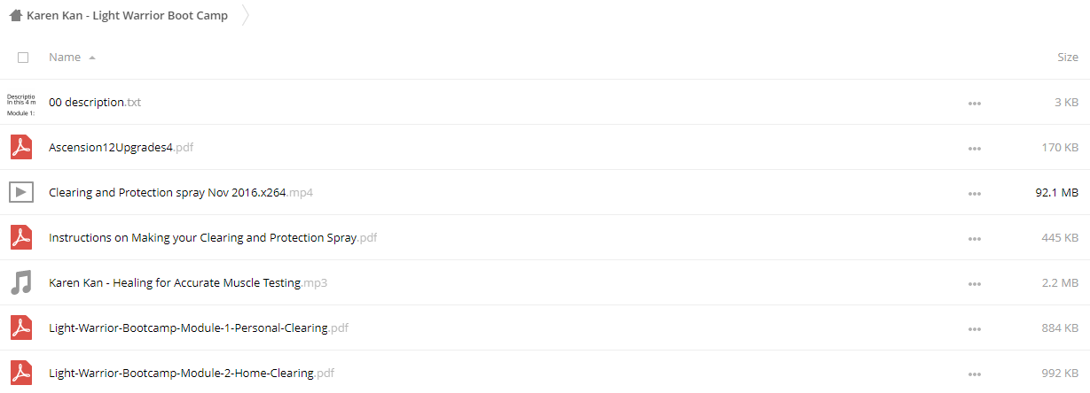Screen dimensions: 1090x393
Task: Click the music note icon for Karen Kan mp3
Action: (20, 282)
